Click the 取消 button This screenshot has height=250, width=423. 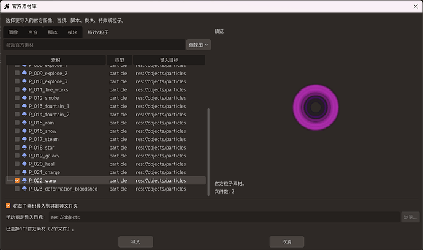tap(287, 241)
